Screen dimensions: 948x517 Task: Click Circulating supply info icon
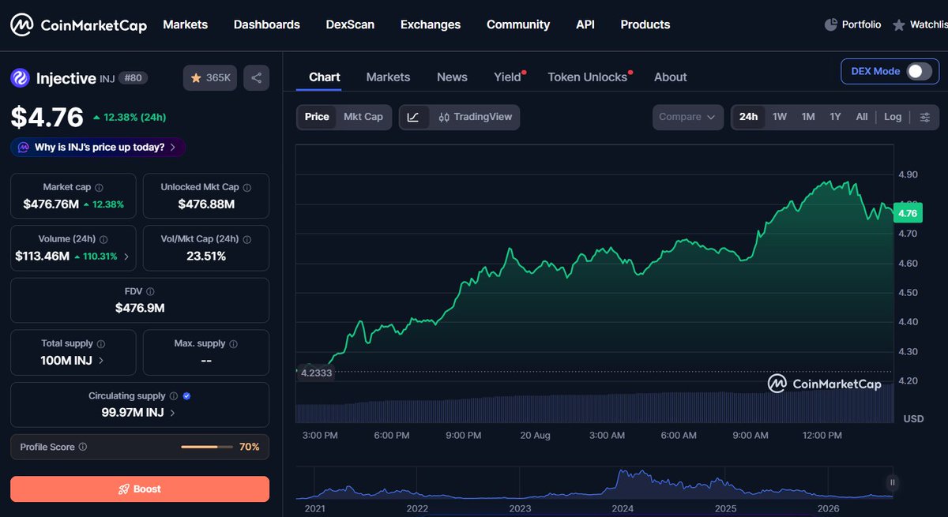pos(173,396)
